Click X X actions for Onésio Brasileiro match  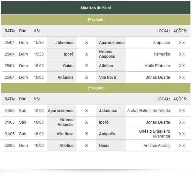coord(182,134)
